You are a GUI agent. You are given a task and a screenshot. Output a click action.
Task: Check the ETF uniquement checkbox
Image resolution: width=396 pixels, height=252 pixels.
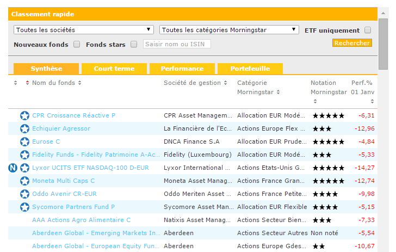[x=368, y=30]
